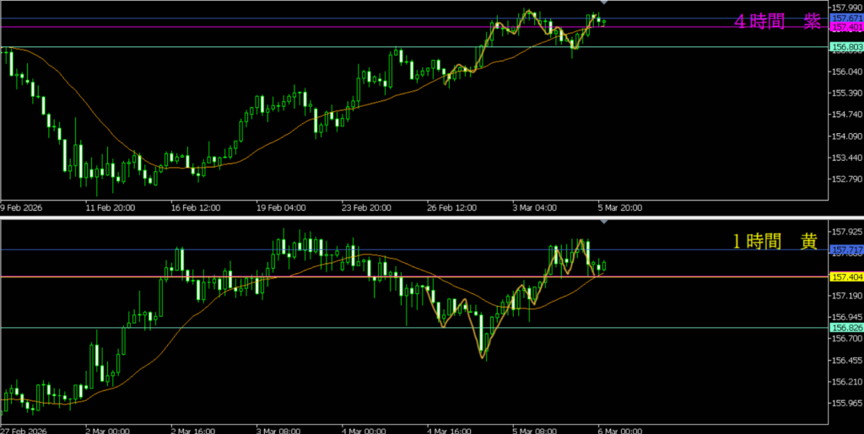Screen dimensions: 864x434
Task: Click '4 Mar 16:00' on lower time axis
Action: click(x=450, y=428)
